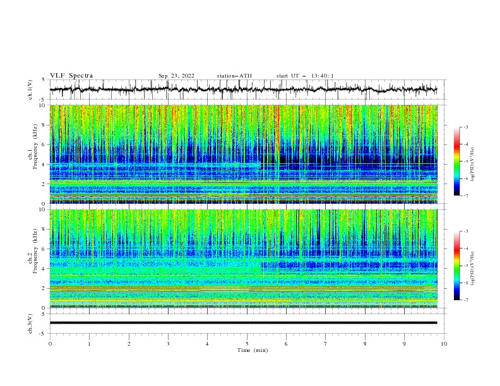Click the time axis tick label "6"
Viewport: 500px width, 386px height.
pos(286,344)
